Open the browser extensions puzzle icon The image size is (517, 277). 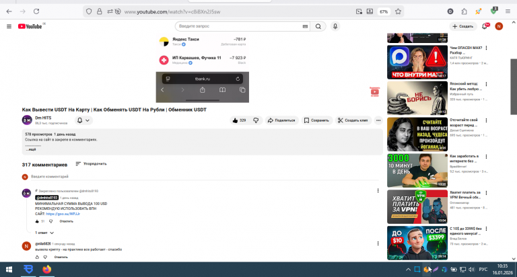pos(464,11)
